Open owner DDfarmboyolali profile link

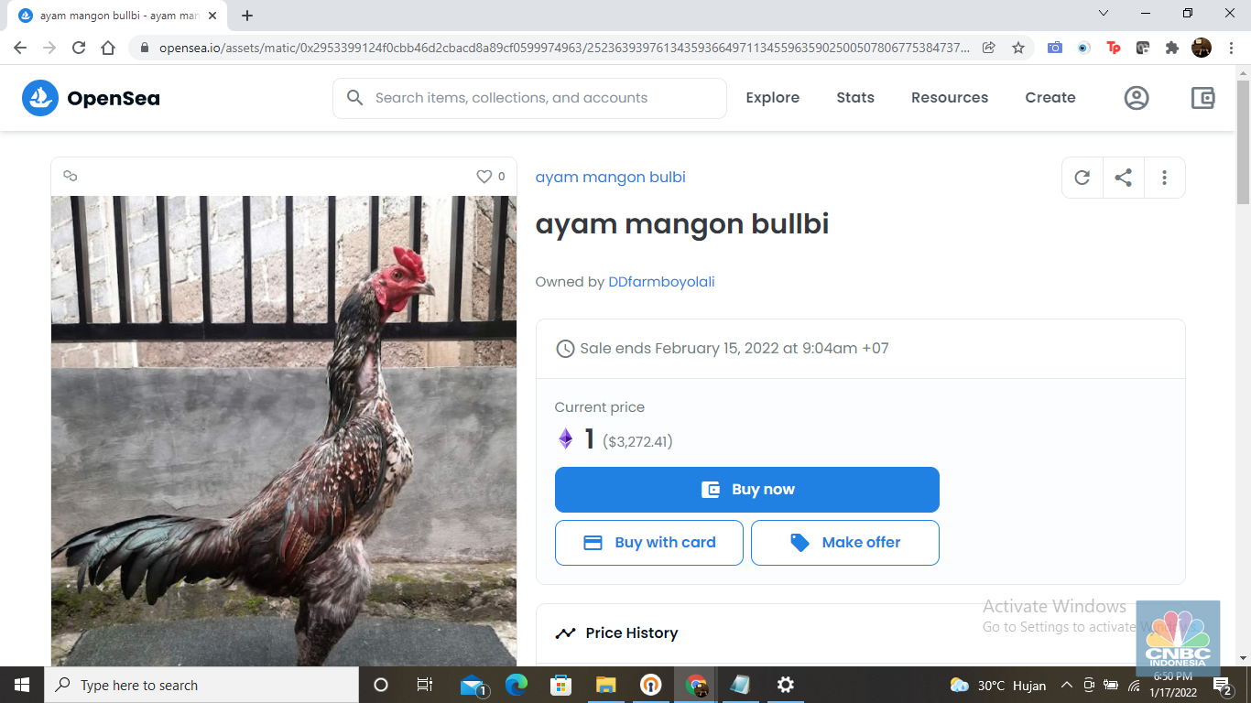[x=661, y=282]
